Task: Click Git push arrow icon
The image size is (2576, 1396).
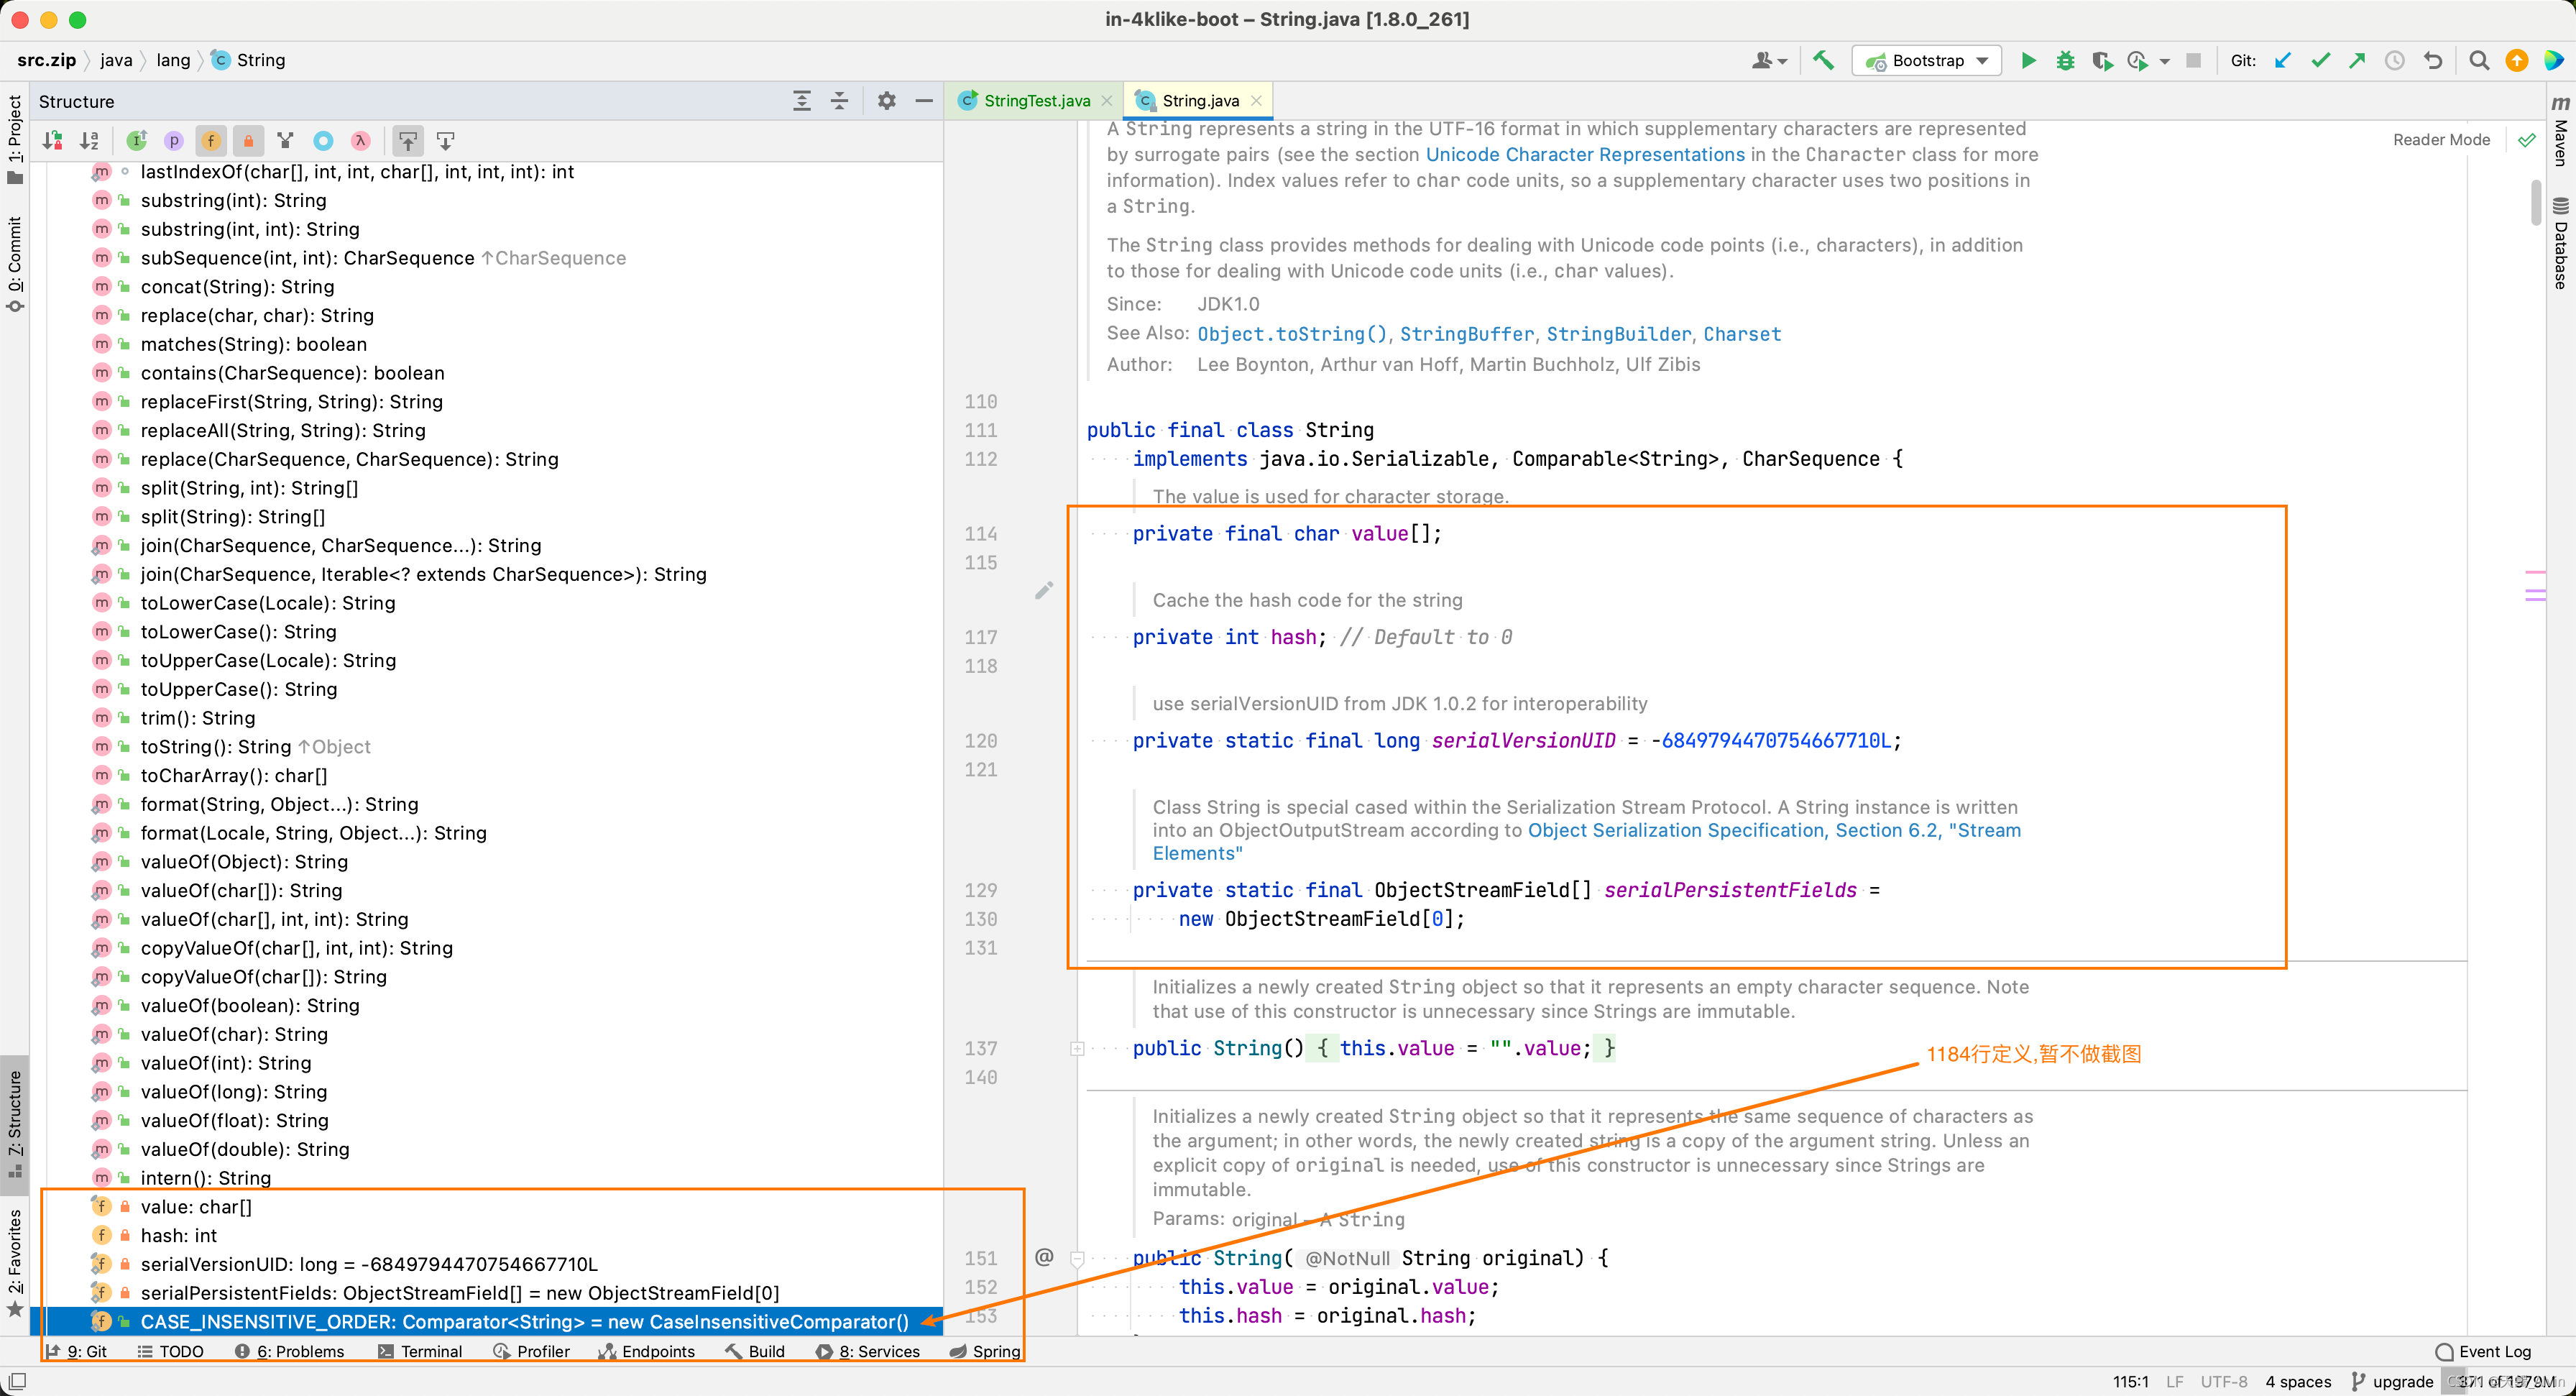Action: pyautogui.click(x=2357, y=61)
